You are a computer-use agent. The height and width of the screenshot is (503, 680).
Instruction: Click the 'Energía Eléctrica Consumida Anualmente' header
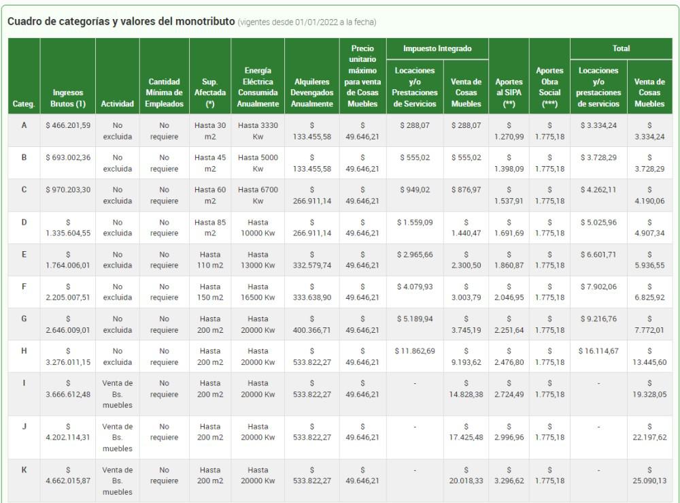point(258,87)
